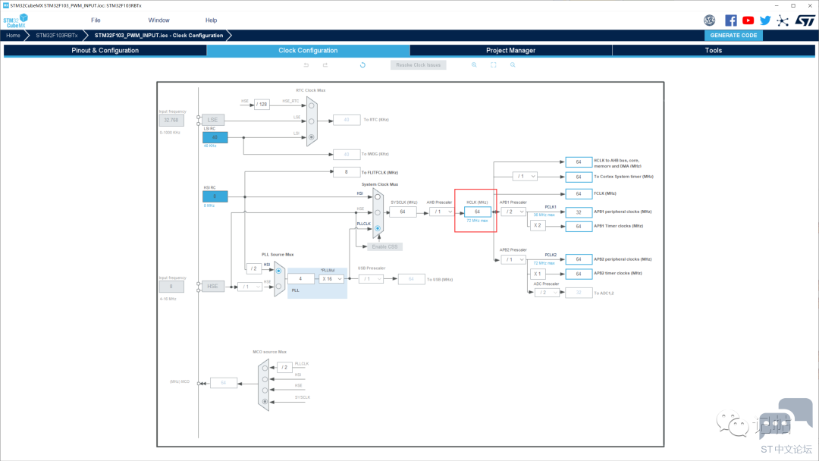This screenshot has width=819, height=461.
Task: Select HSE_RTC input in RTC Clock Mux
Action: 312,105
